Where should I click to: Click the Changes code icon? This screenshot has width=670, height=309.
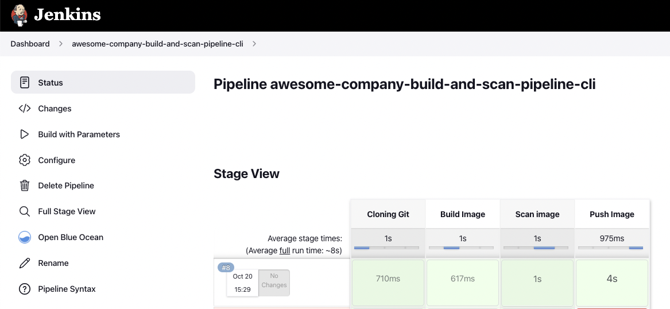point(25,109)
